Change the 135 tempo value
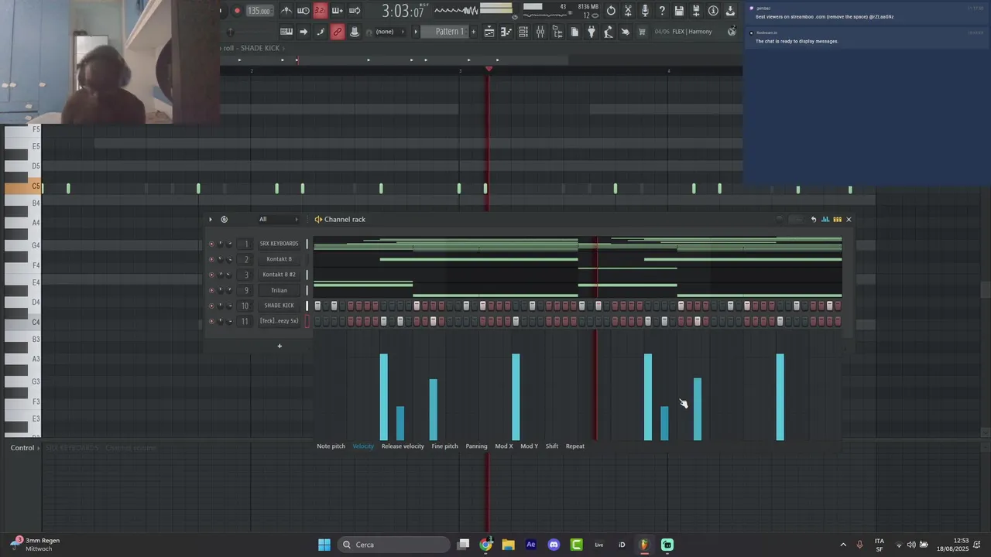The height and width of the screenshot is (557, 991). pos(259,11)
